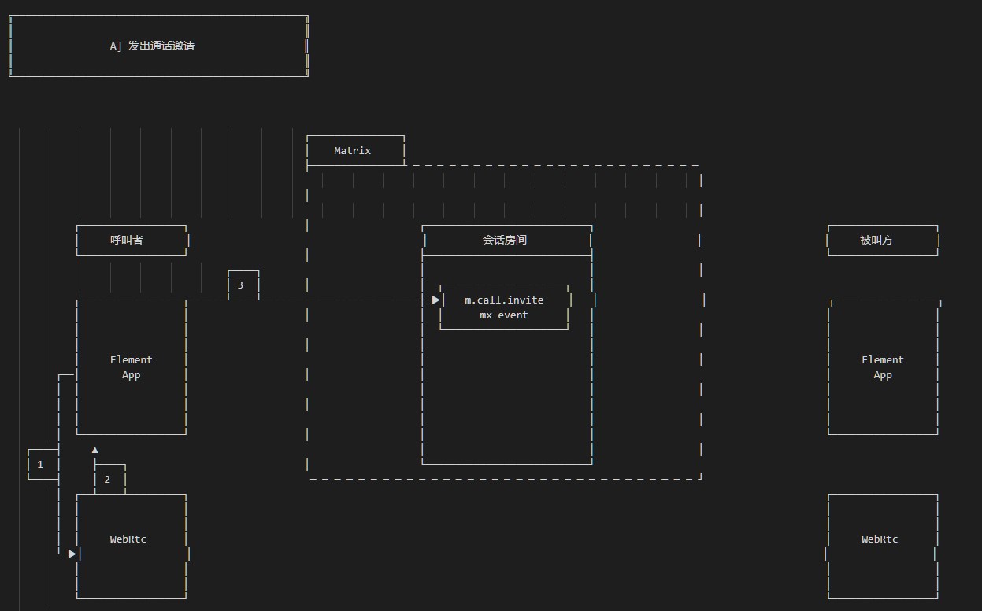Image resolution: width=982 pixels, height=611 pixels.
Task: Select the "Matrix" label text
Action: [352, 151]
